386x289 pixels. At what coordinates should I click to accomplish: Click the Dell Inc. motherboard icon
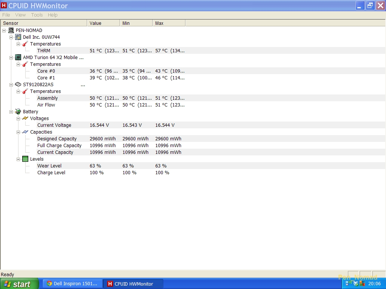tap(18, 37)
